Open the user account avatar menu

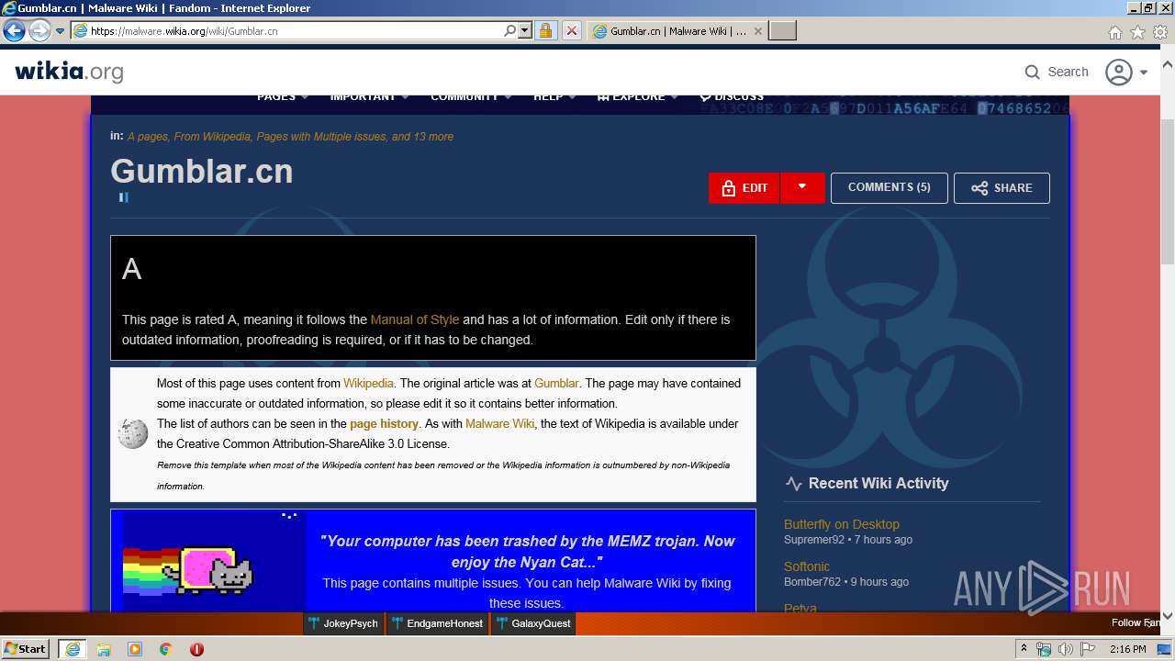tap(1126, 72)
